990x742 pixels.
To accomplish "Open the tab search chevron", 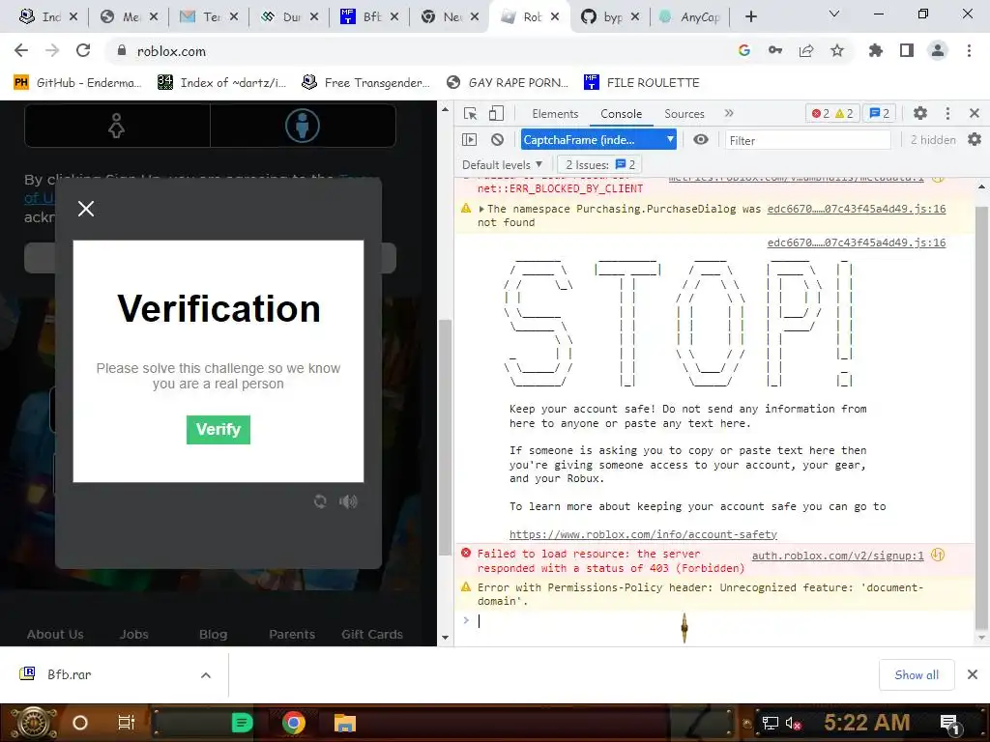I will pos(834,14).
